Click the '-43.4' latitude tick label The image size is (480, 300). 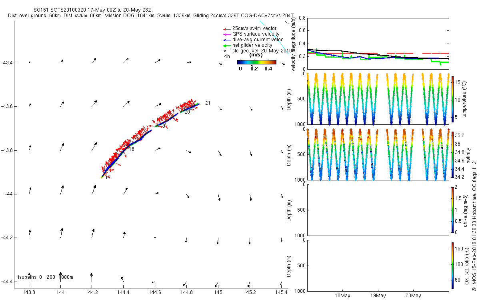pyautogui.click(x=7, y=63)
